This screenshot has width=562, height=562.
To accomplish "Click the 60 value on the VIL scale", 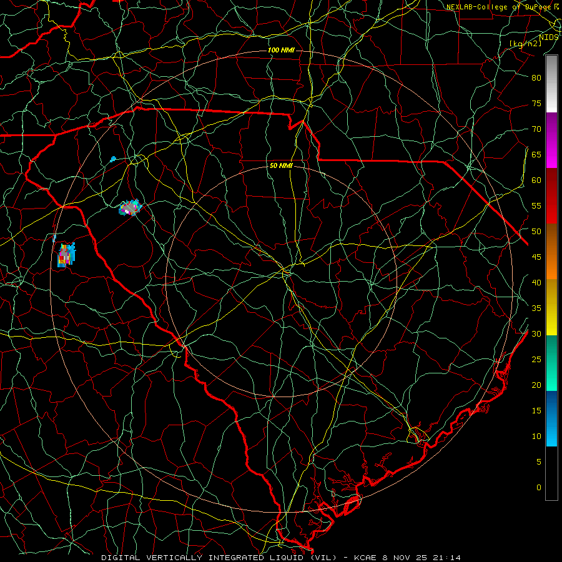I will 536,180.
